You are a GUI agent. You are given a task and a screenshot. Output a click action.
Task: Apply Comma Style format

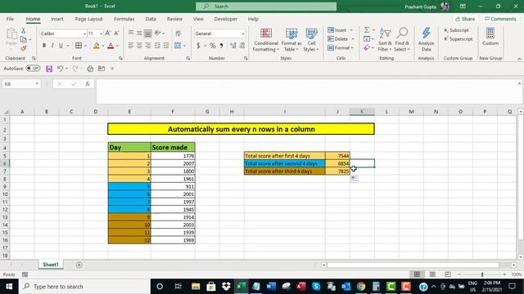[x=221, y=46]
